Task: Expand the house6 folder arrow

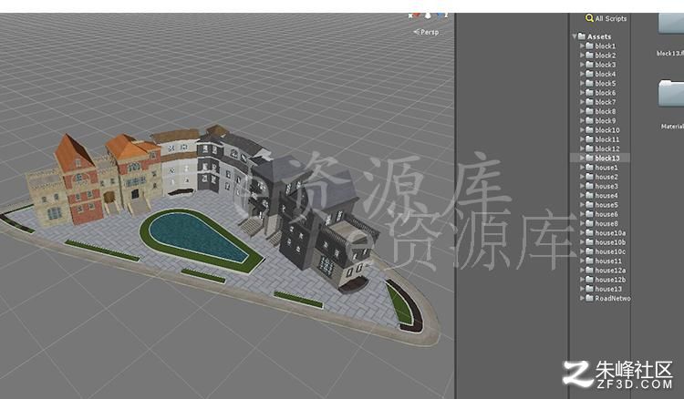Action: click(x=582, y=214)
